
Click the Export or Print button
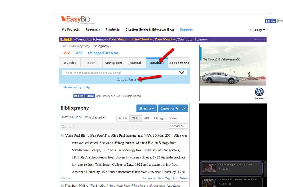pos(173,108)
